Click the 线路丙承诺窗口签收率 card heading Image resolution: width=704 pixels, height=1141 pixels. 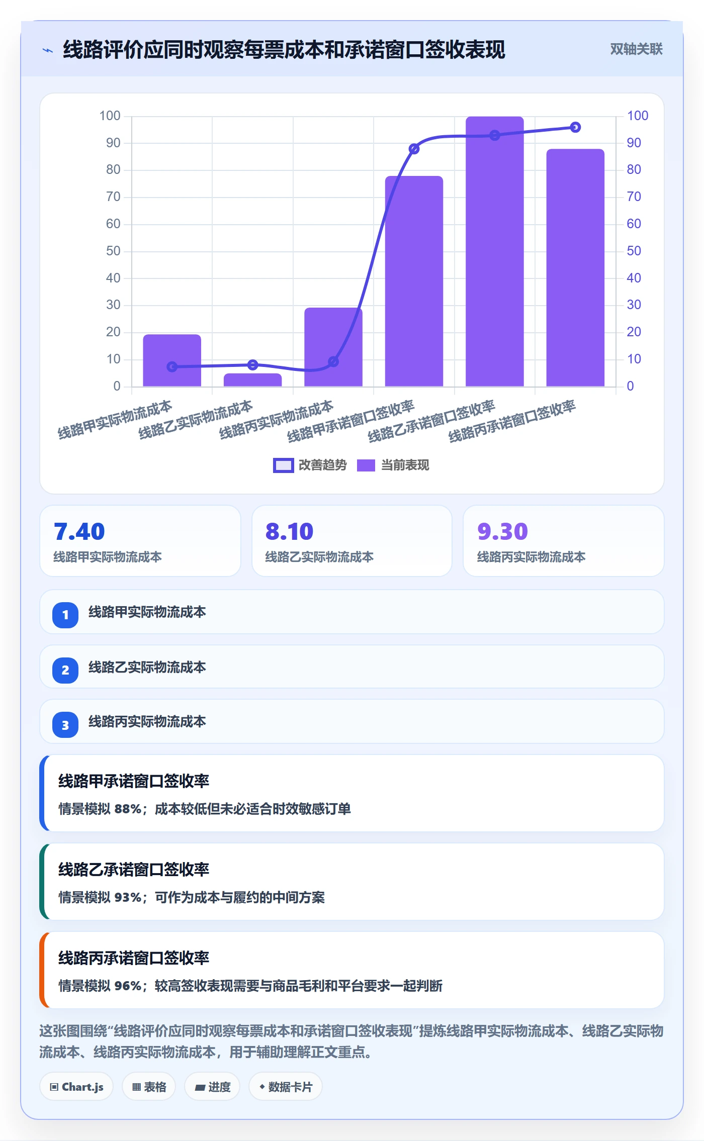coord(134,958)
